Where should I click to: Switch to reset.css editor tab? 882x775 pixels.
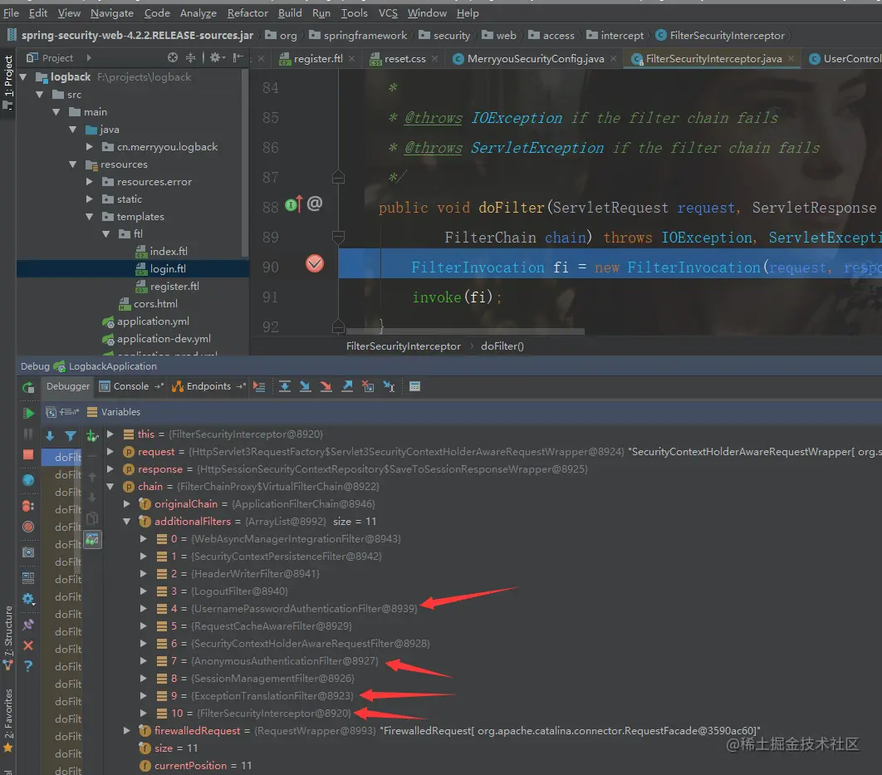404,58
